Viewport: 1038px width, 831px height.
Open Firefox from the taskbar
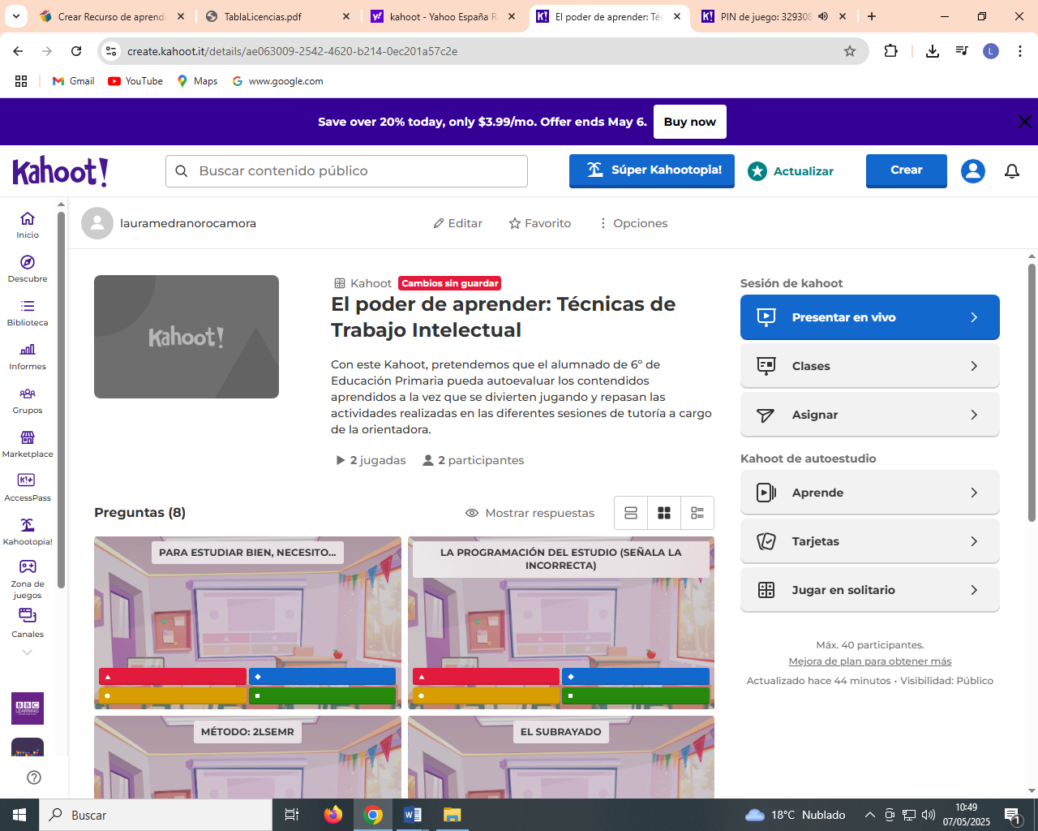333,815
